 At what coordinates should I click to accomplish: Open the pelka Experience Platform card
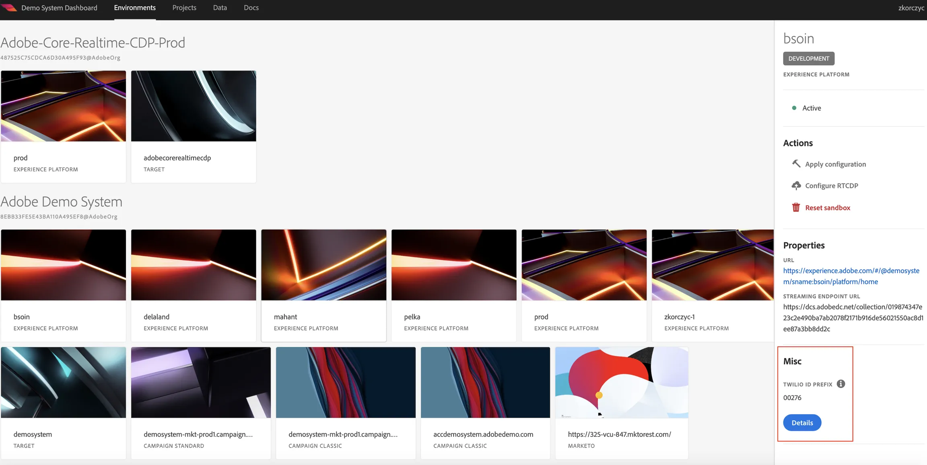(454, 285)
